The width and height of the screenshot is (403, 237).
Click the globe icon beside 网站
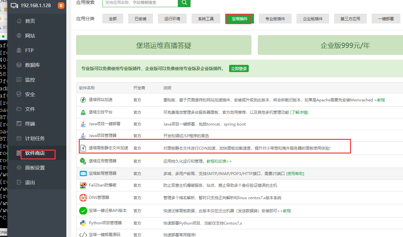click(x=19, y=36)
